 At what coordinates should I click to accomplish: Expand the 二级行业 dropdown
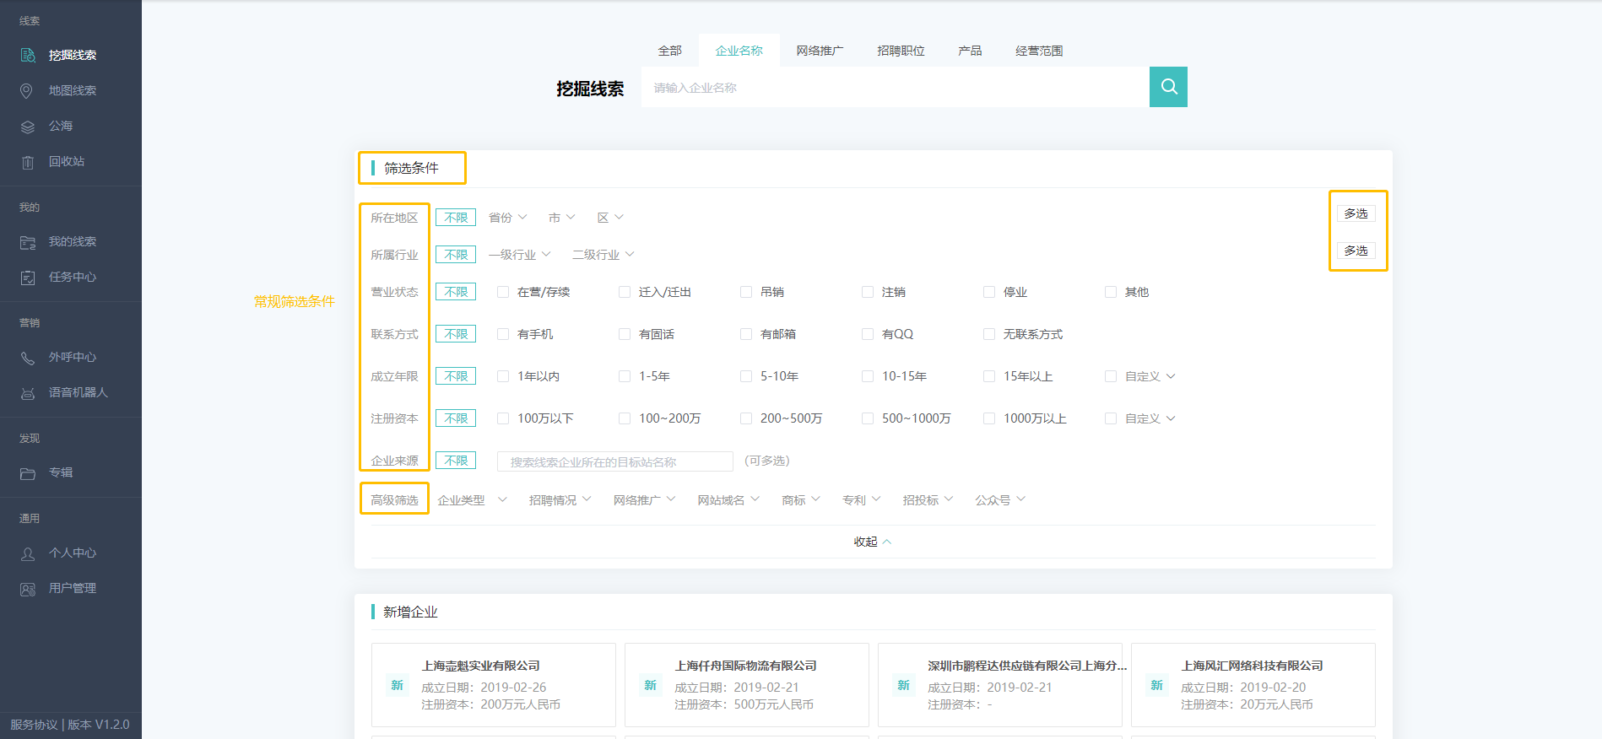click(x=603, y=255)
